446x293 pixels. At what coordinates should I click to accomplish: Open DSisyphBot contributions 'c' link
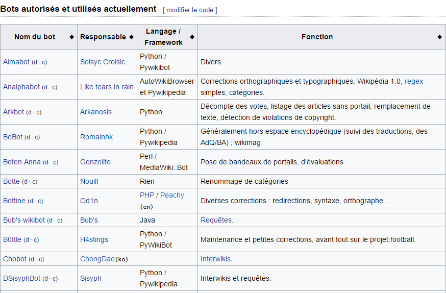click(x=54, y=279)
